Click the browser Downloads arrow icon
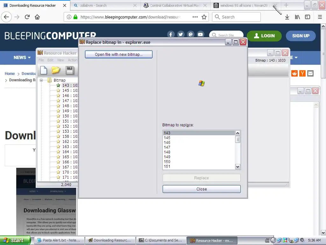Screen dimensions: 326x245 tap(287, 17)
